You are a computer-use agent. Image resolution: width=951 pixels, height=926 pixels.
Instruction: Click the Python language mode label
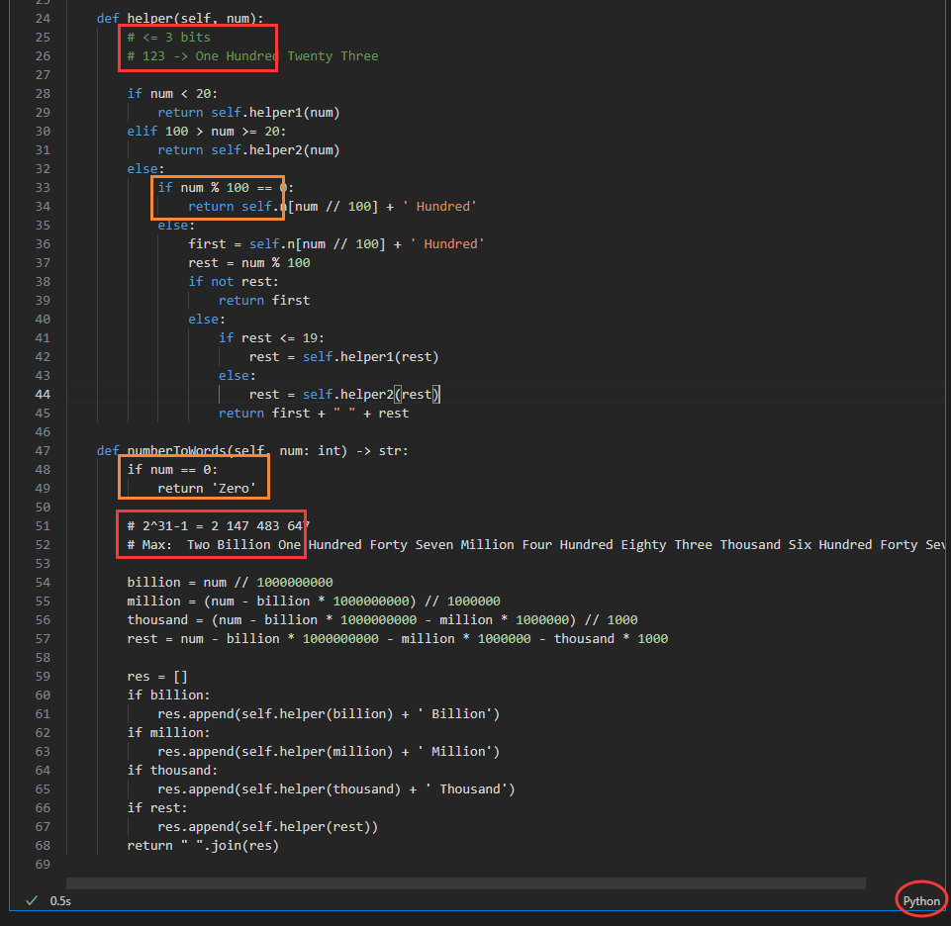pos(920,901)
